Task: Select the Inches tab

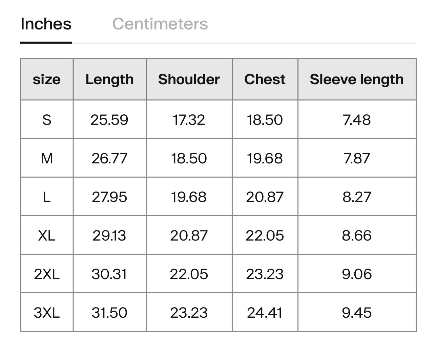Action: point(46,24)
